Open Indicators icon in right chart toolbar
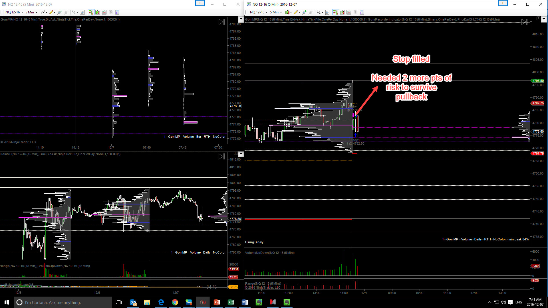The height and width of the screenshot is (308, 548). point(349,12)
